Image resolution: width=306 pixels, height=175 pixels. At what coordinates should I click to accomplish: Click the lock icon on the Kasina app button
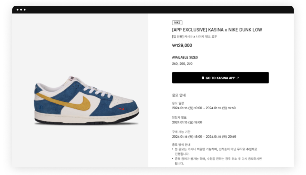(203, 78)
